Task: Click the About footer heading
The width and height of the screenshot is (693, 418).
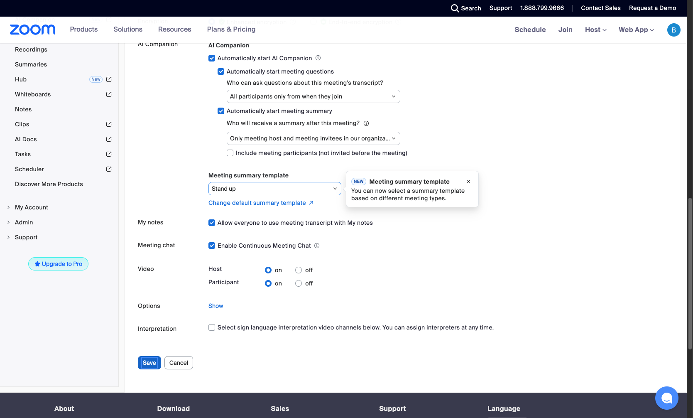Action: pos(64,408)
